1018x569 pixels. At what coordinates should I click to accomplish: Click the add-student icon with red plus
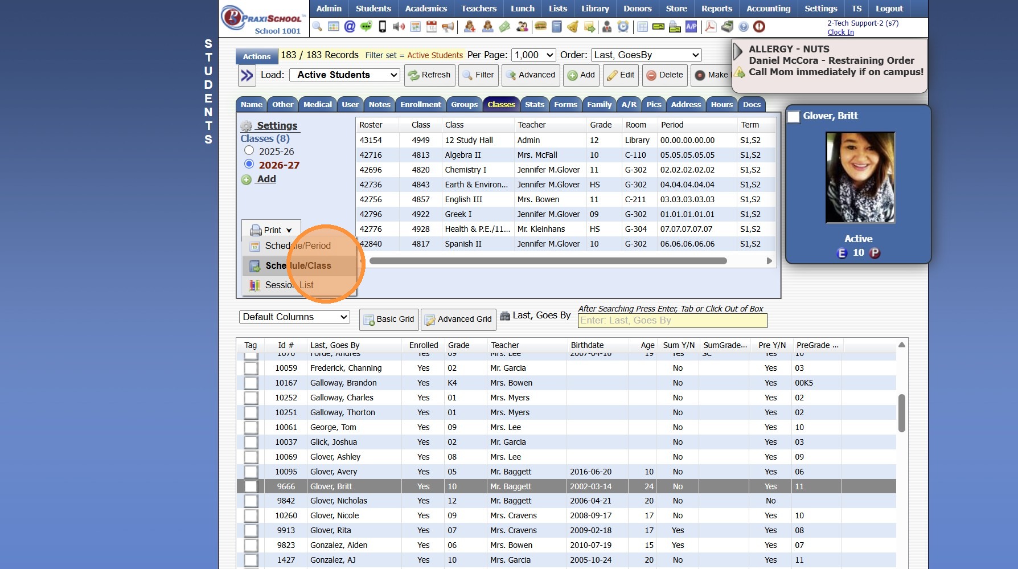tap(470, 27)
